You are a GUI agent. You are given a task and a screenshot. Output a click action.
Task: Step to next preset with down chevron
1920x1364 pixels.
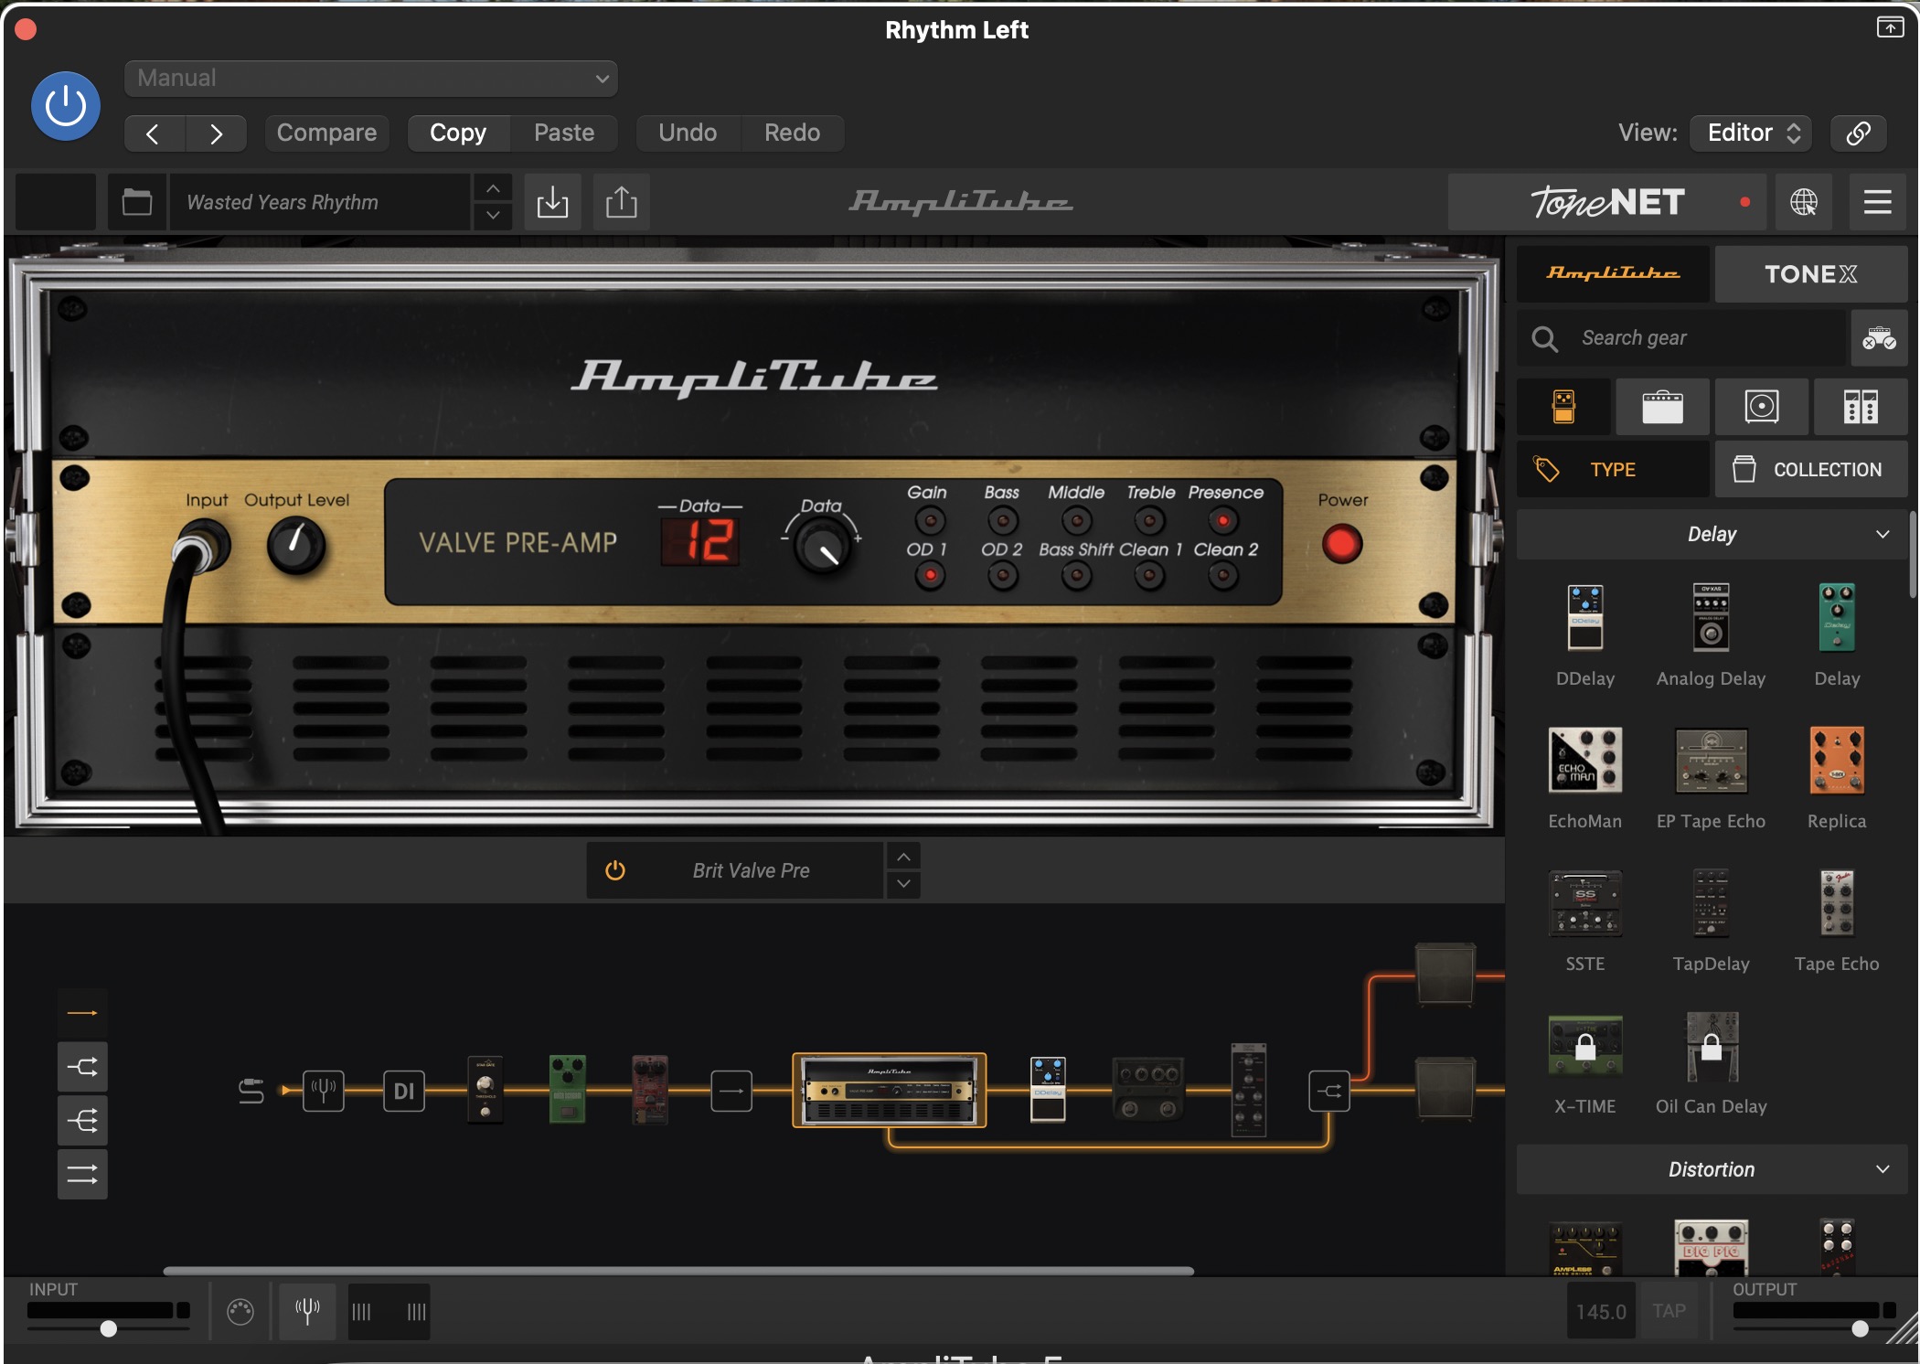coord(493,216)
